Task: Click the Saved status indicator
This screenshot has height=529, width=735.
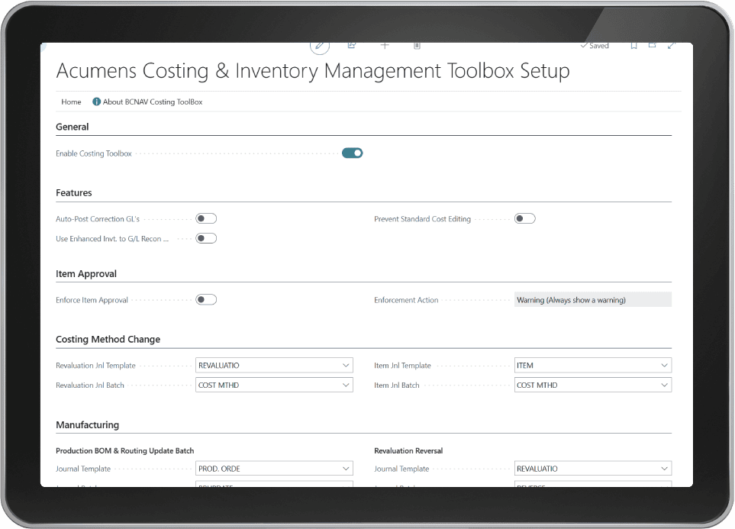Action: coord(595,46)
